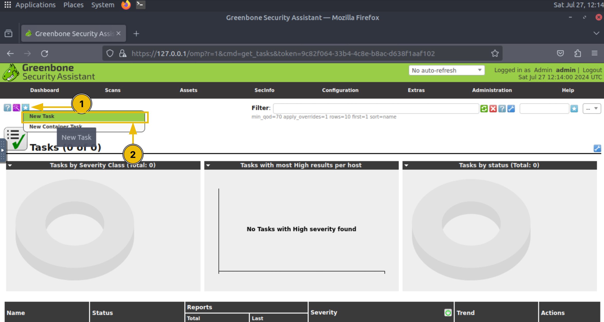Viewport: 604px width, 322px height.
Task: Save current filter with blue star icon
Action: [574, 108]
